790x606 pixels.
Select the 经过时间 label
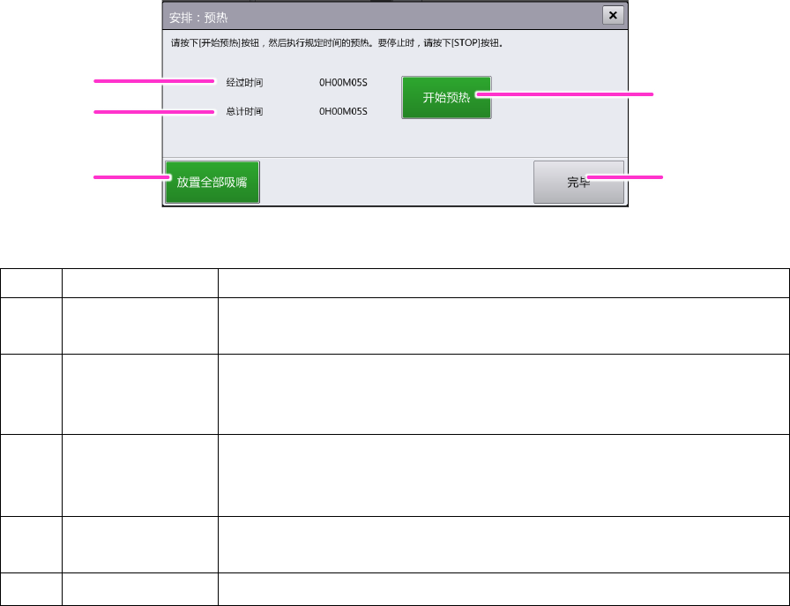click(x=244, y=83)
